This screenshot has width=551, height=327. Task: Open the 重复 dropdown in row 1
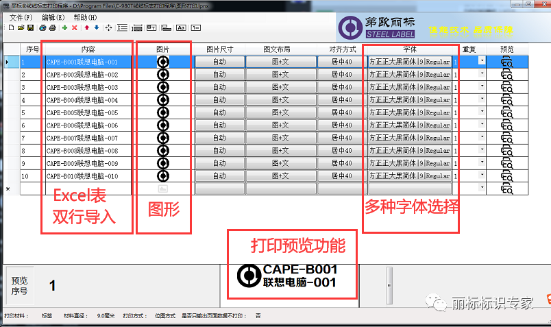pyautogui.click(x=482, y=61)
